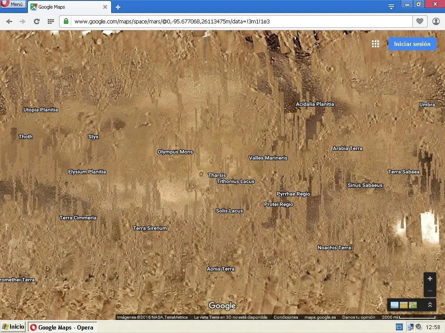This screenshot has height=333, width=445.
Task: Click the Thoth label
Action: (26, 137)
